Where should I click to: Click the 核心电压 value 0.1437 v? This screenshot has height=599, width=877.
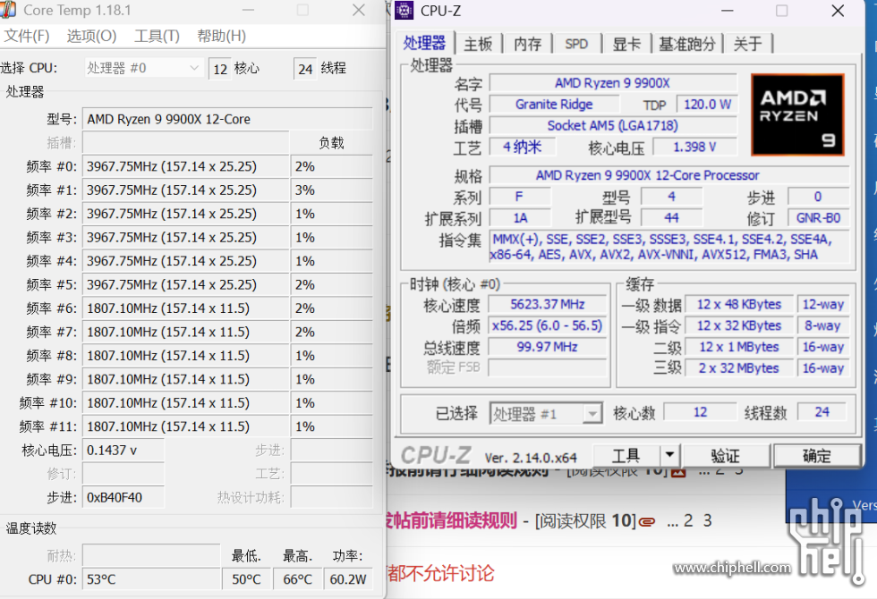[123, 451]
